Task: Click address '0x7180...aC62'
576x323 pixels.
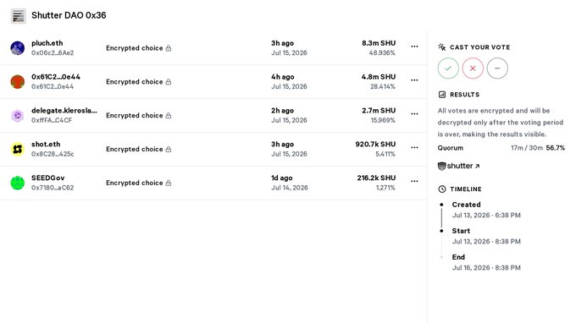Action: click(53, 188)
